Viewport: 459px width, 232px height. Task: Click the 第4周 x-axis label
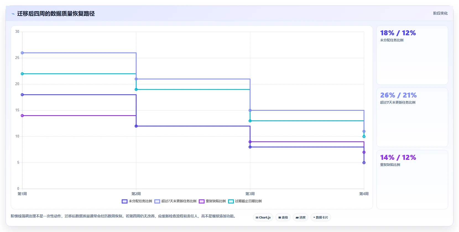(364, 194)
